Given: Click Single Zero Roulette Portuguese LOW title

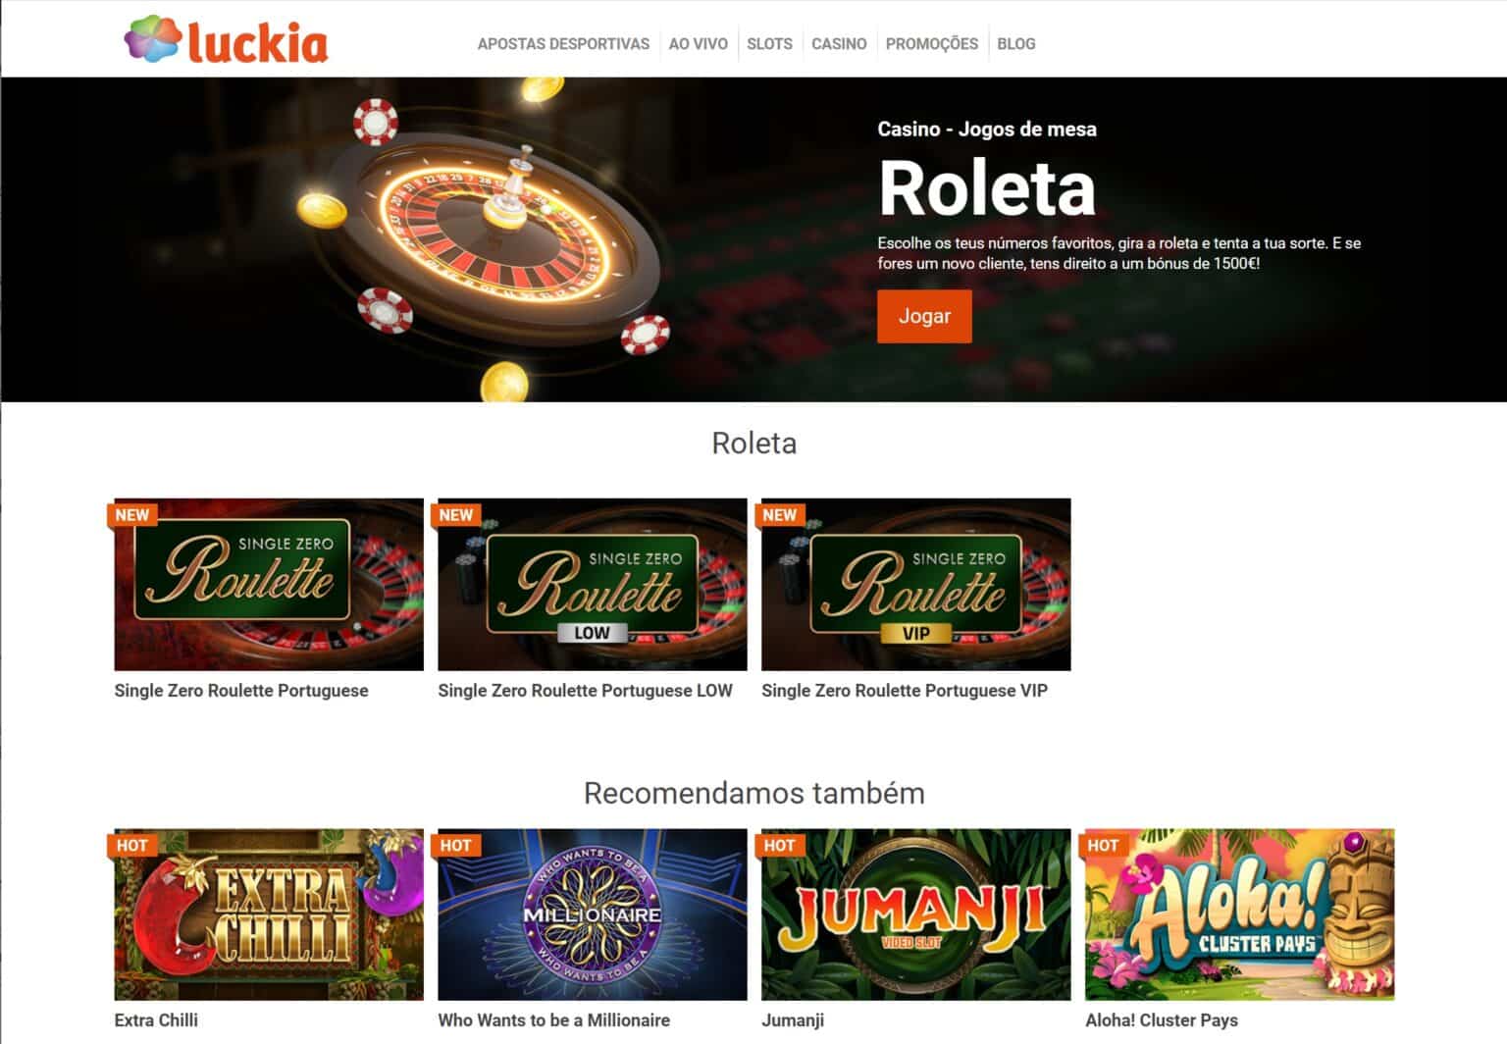Looking at the screenshot, I should point(585,691).
